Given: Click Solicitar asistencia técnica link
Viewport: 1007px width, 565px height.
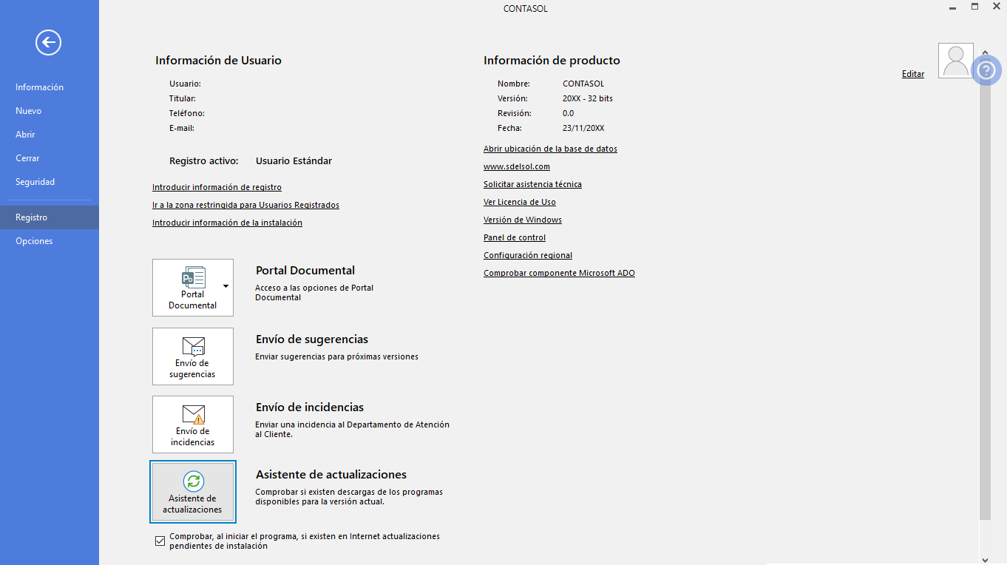Looking at the screenshot, I should [x=532, y=184].
